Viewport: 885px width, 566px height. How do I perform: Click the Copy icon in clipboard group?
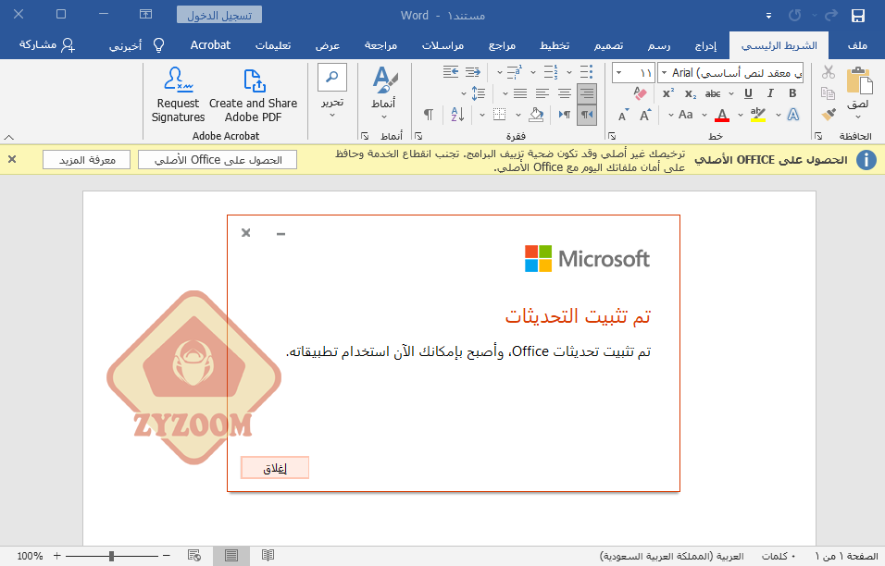tap(828, 93)
